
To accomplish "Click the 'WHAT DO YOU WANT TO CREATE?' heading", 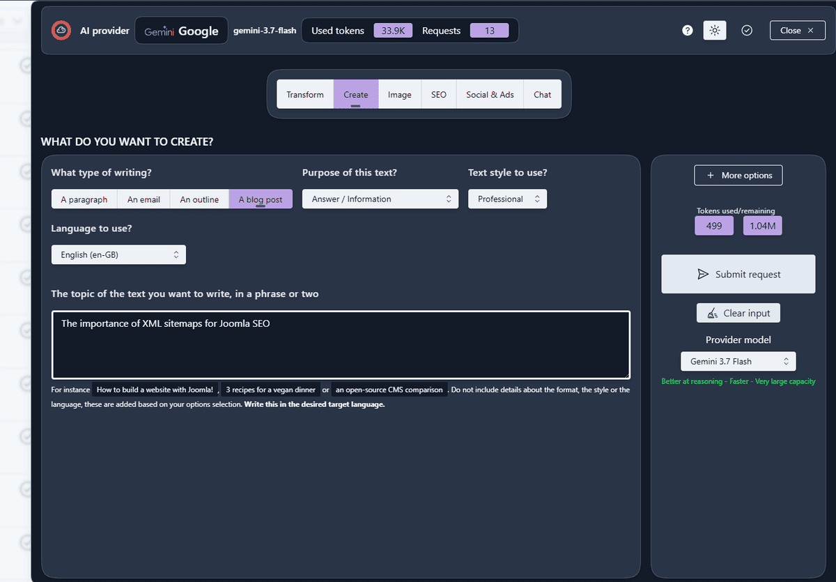I will coord(127,142).
